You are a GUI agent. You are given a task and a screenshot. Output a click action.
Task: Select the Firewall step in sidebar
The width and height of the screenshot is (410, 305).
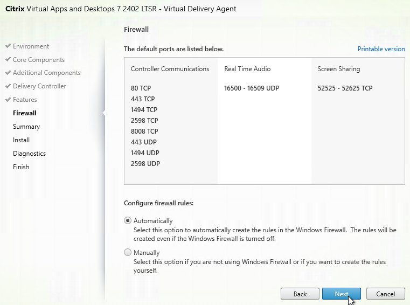click(25, 113)
